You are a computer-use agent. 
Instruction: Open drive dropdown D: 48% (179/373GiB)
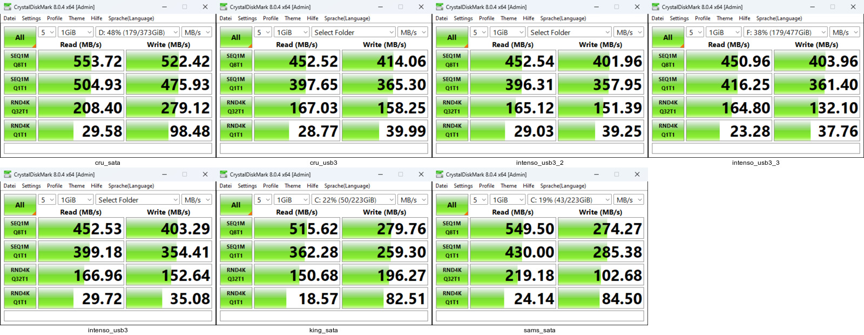click(x=137, y=32)
